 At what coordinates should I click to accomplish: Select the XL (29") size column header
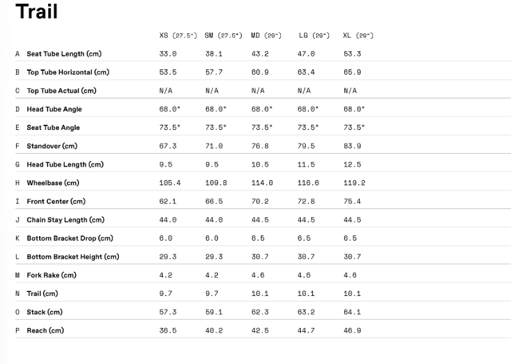point(358,35)
